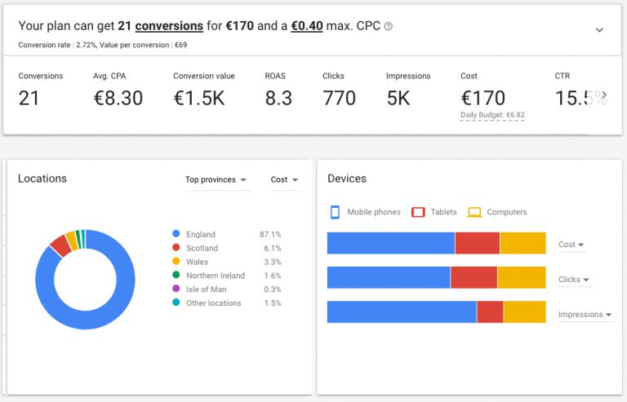Click the Computers legend icon
The image size is (627, 402).
[x=474, y=212]
